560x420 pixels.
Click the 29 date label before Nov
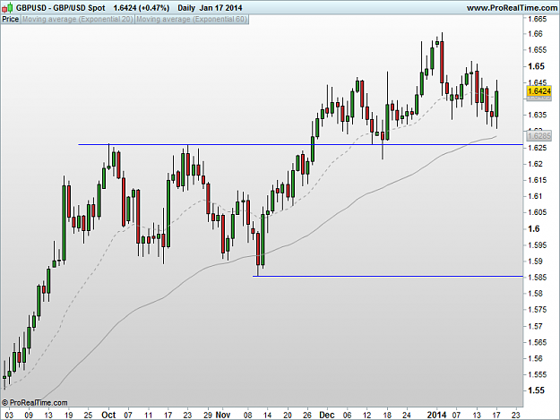208,416
